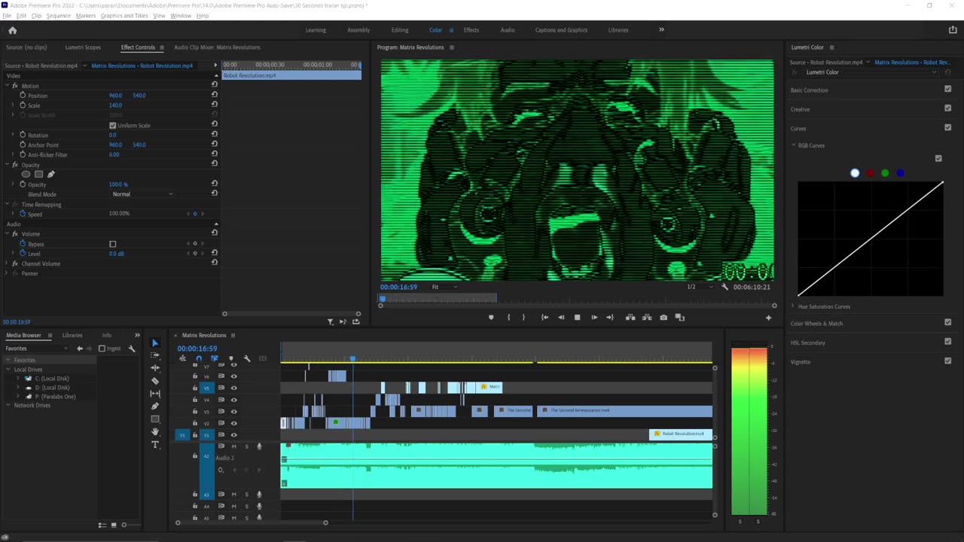Switch to Editing workspace
The width and height of the screenshot is (964, 542).
400,30
